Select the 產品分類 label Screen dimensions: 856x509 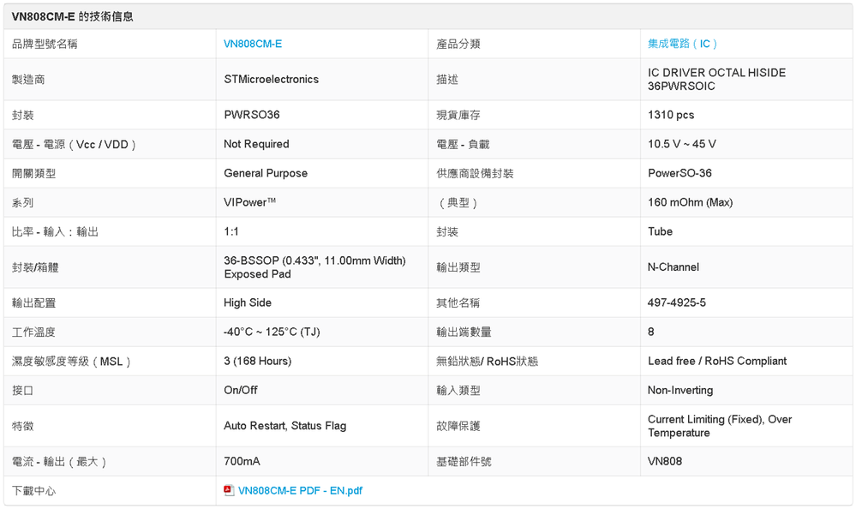click(458, 44)
